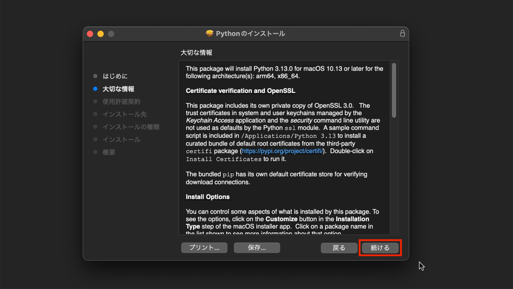Click the 'Certificate verification and OpenSSL' heading
This screenshot has width=513, height=289.
point(241,91)
